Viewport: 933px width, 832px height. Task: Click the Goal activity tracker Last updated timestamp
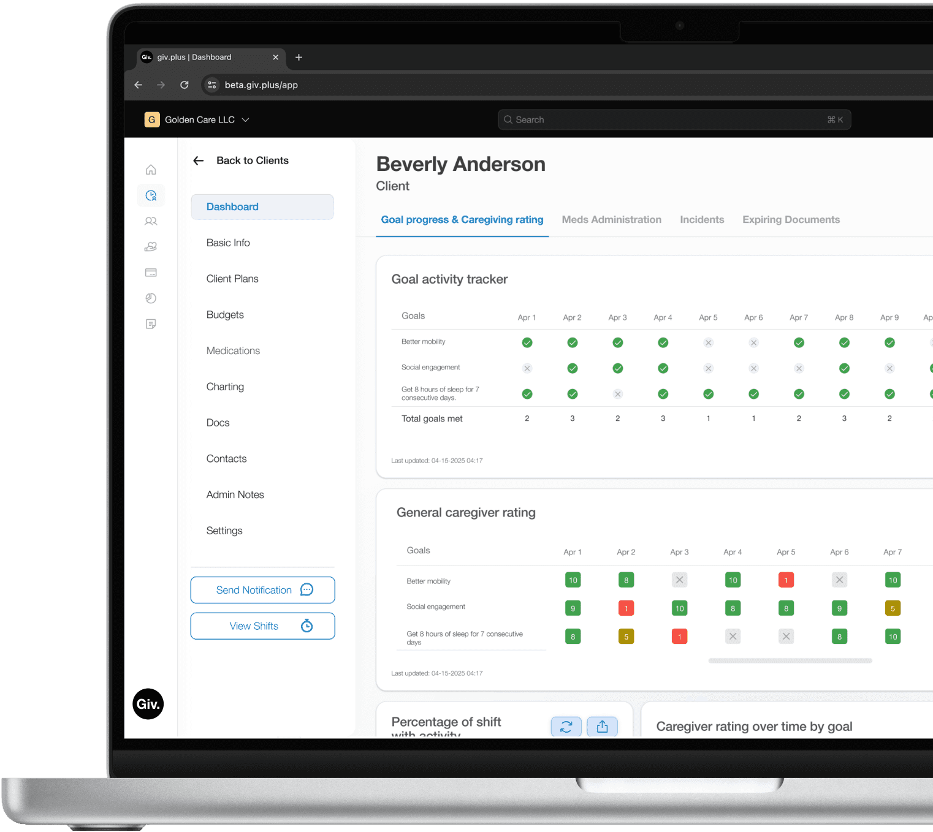point(437,461)
